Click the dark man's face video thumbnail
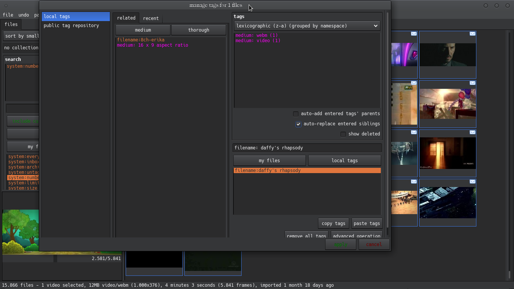The image size is (514, 289). coord(448,55)
